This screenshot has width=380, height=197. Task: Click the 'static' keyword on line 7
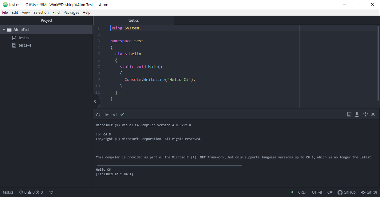coord(127,67)
